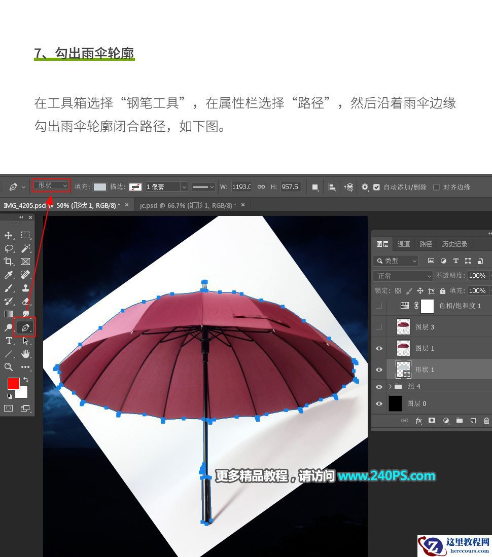Open the shape mode dropdown showing 形状
The image size is (492, 557).
tap(51, 185)
